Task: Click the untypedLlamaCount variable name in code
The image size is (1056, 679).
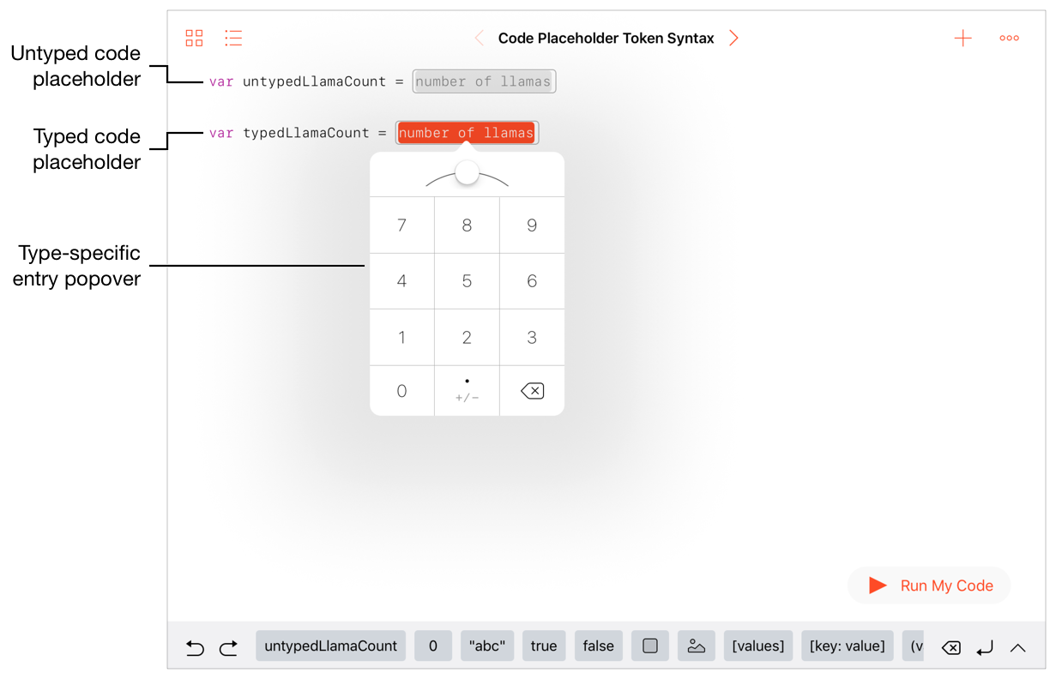Action: coord(314,81)
